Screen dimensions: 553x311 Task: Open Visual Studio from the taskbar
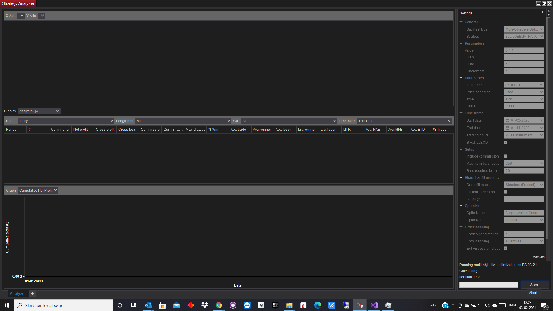pos(374,305)
